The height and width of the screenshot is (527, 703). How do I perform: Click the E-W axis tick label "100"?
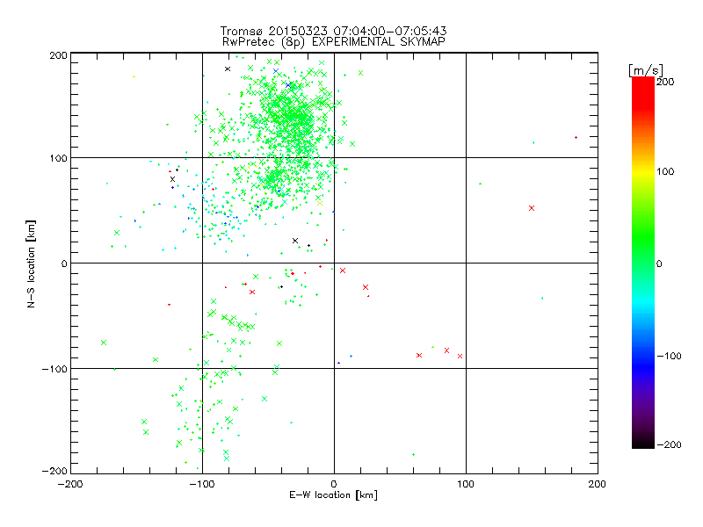[x=466, y=484]
